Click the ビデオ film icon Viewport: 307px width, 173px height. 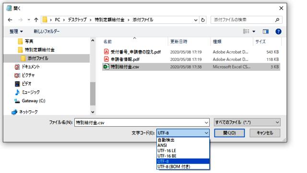point(17,84)
